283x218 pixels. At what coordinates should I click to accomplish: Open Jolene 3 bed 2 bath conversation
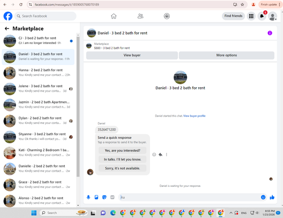click(38, 89)
